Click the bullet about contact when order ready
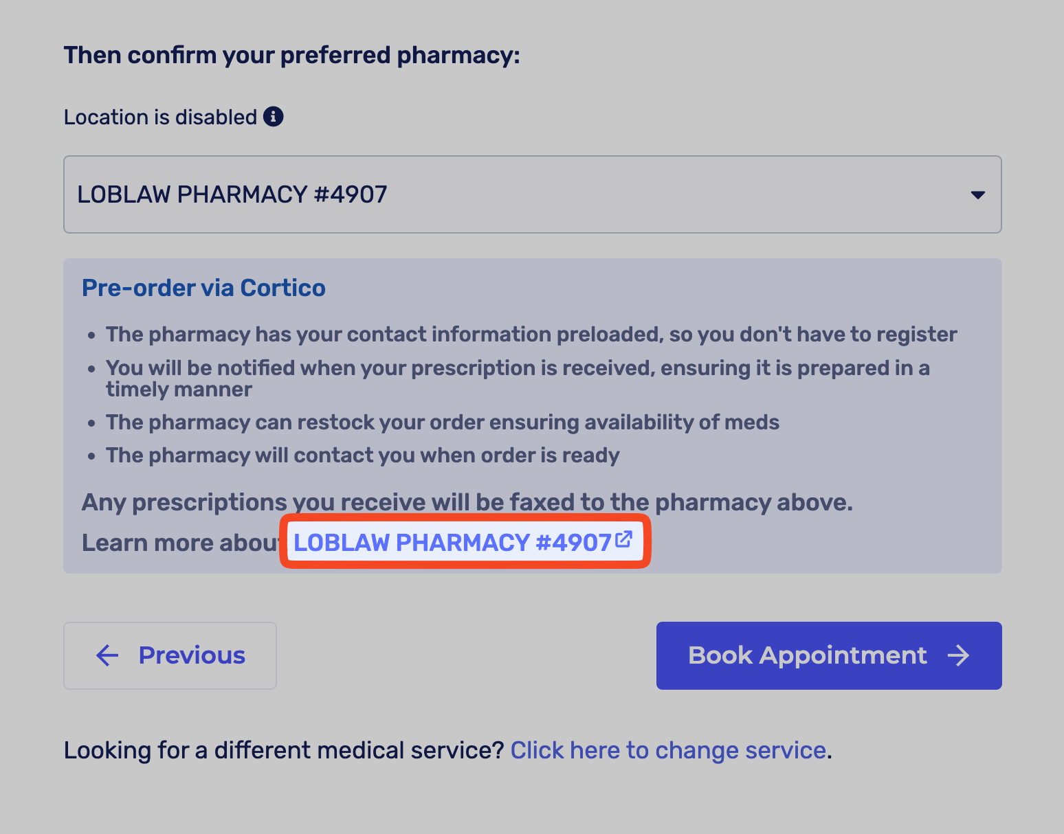 [x=362, y=455]
